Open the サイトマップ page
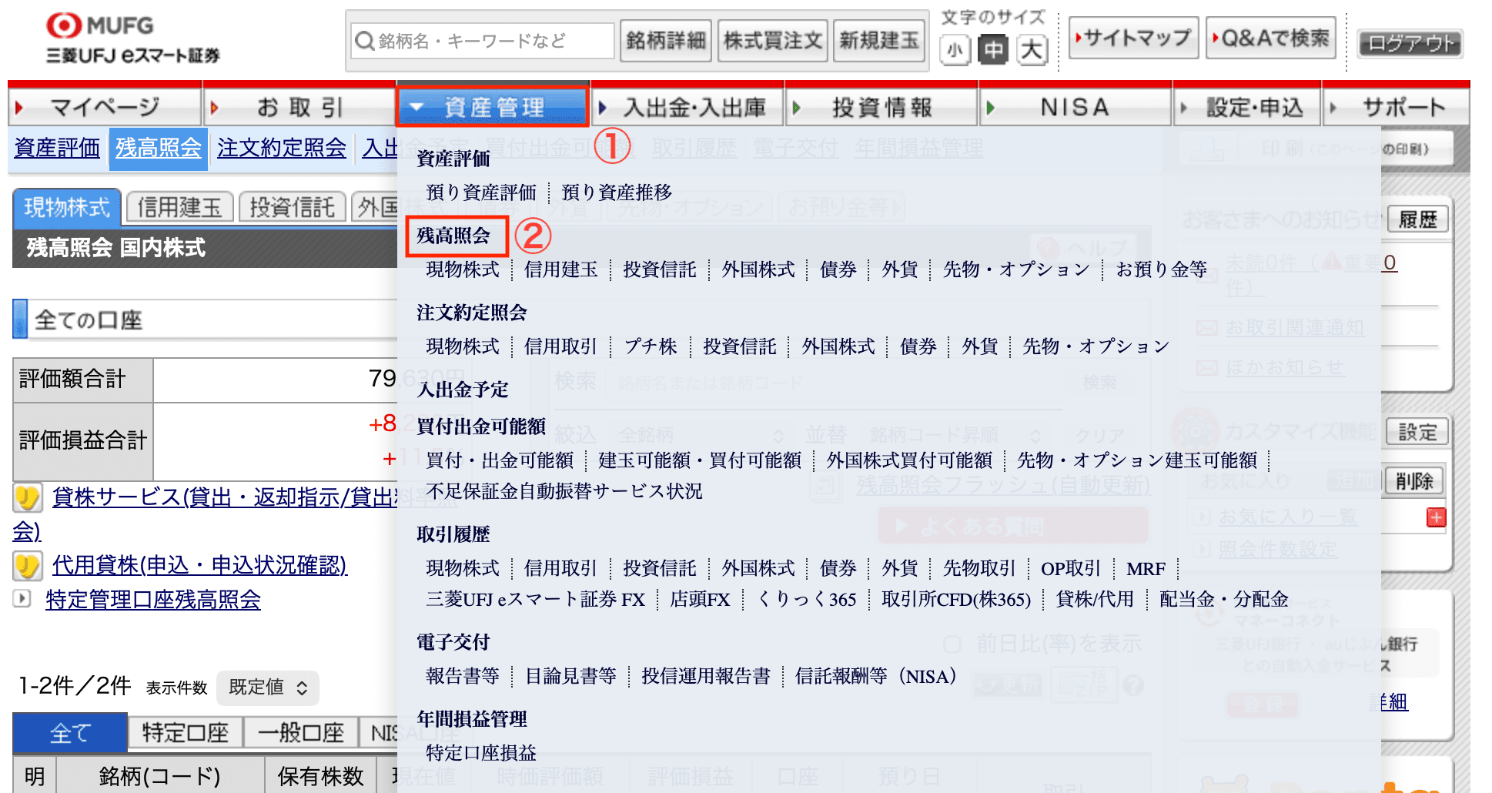The height and width of the screenshot is (793, 1492). click(x=1133, y=38)
